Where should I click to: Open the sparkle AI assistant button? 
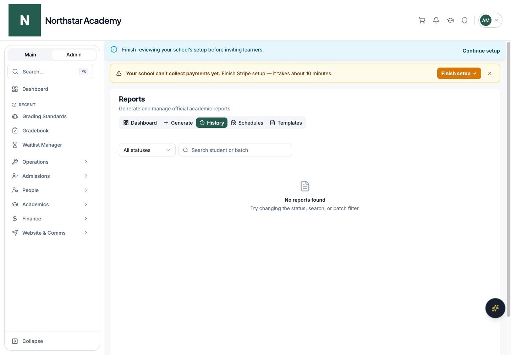(x=495, y=308)
